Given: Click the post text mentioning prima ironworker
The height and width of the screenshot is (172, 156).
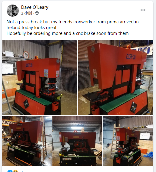Looking at the screenshot, I should click(72, 28).
